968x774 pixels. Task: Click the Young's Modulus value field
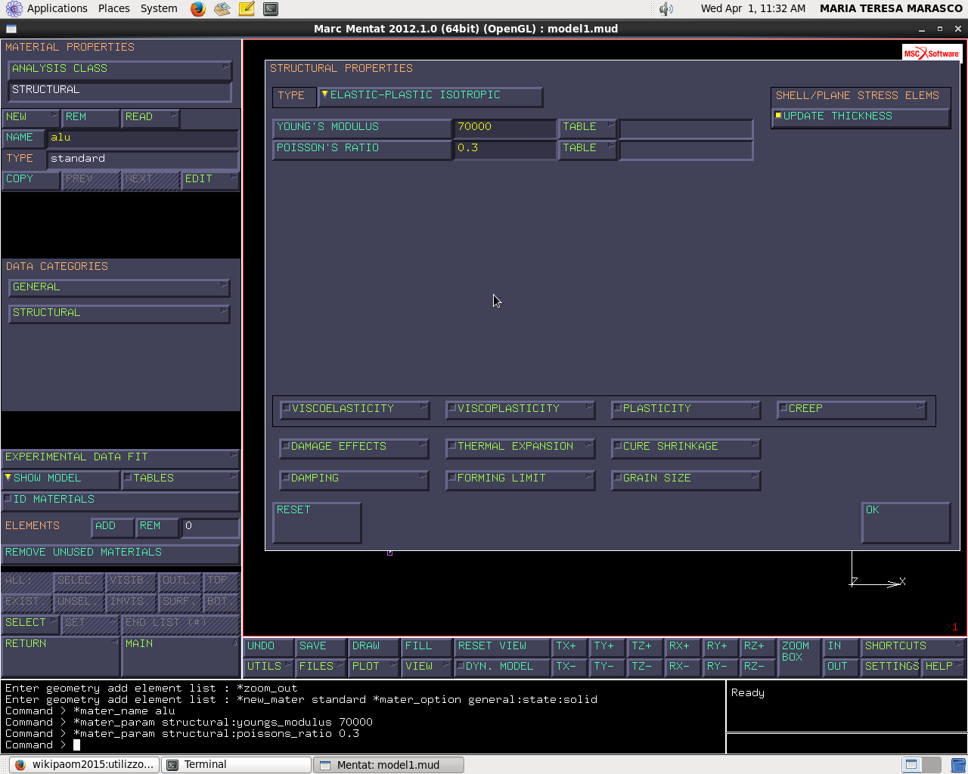pos(504,128)
